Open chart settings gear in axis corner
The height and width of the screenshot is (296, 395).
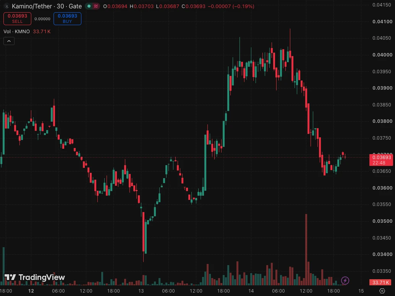click(x=382, y=291)
